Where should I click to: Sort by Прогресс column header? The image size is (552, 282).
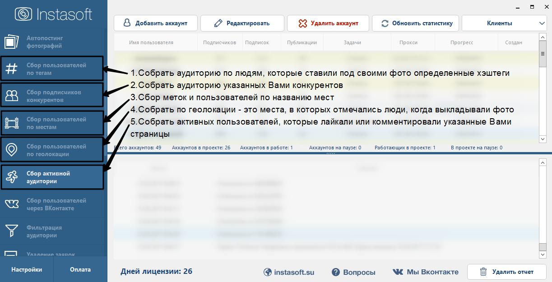[x=462, y=42]
